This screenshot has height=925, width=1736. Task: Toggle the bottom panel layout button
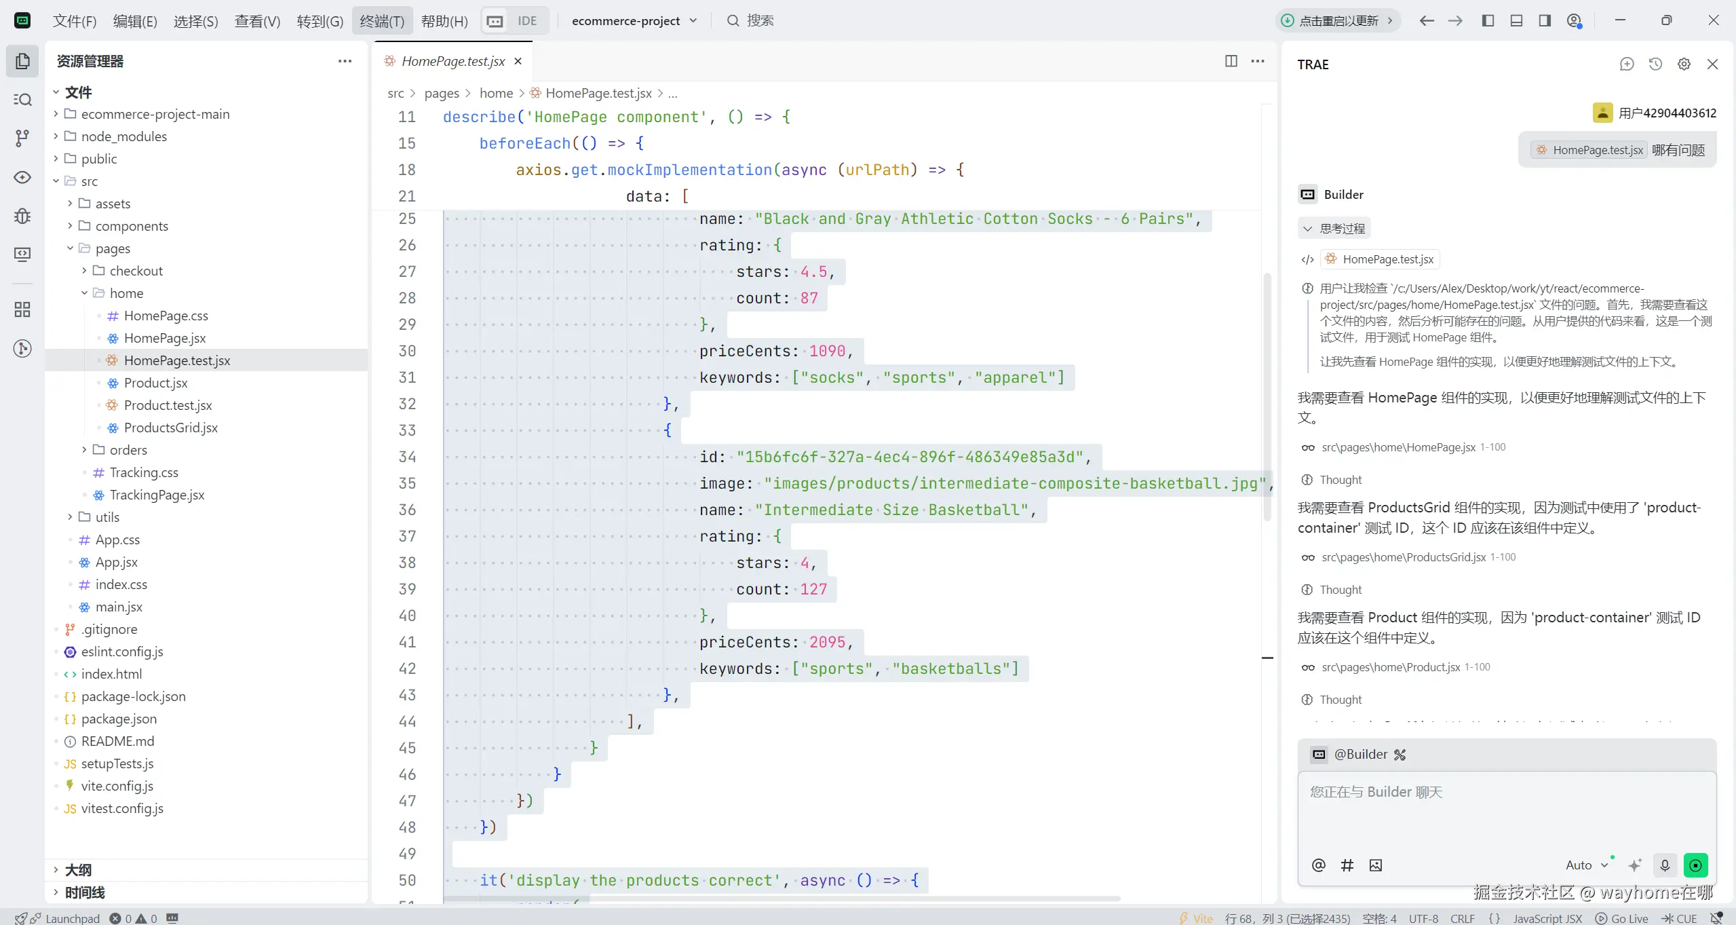click(1516, 21)
